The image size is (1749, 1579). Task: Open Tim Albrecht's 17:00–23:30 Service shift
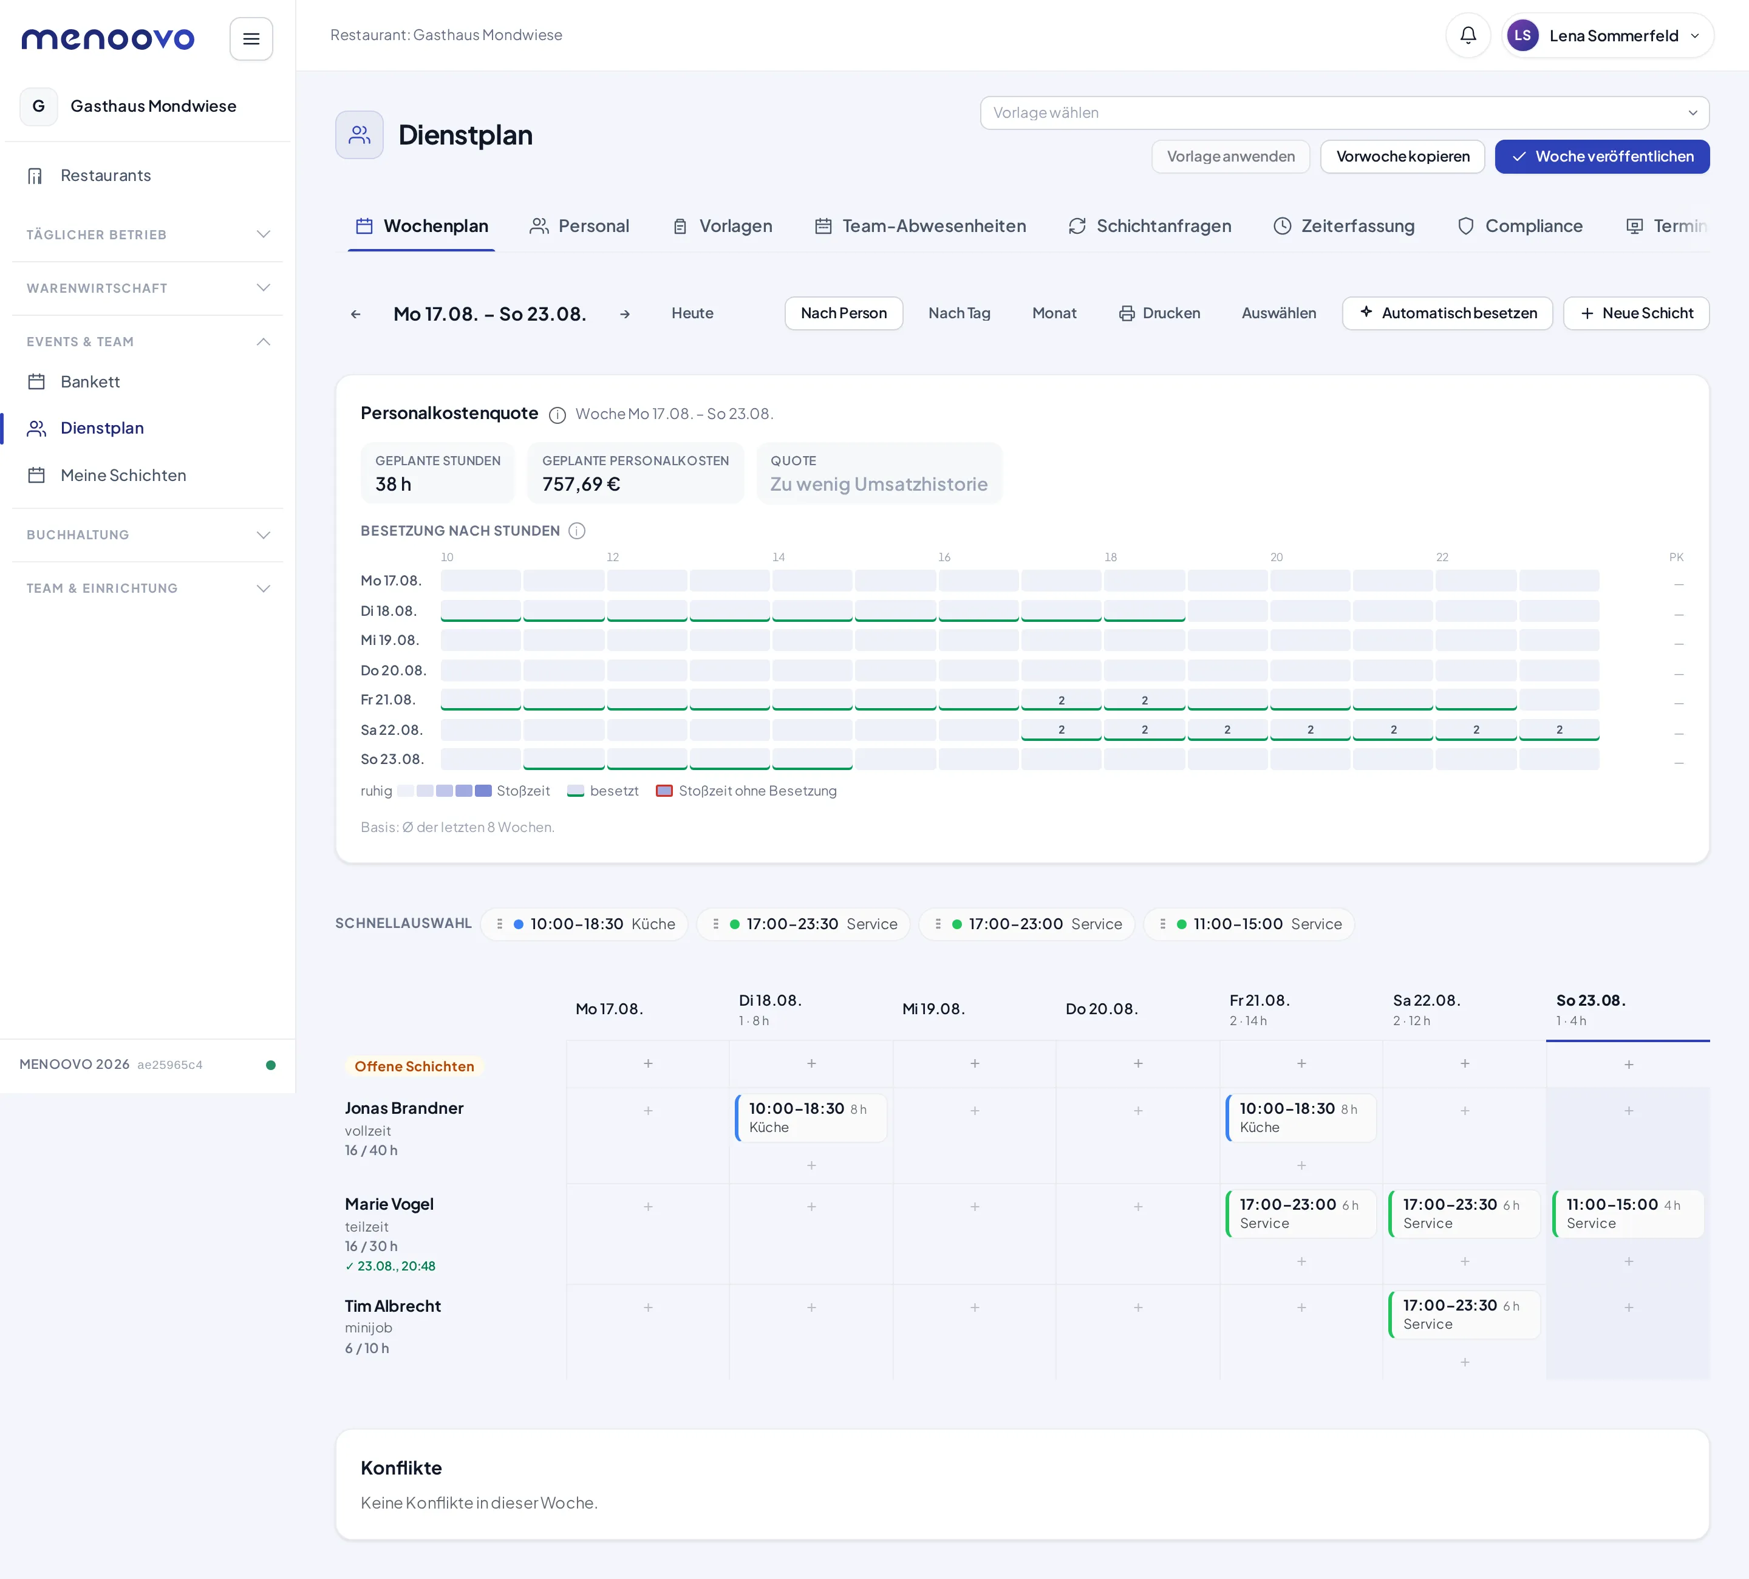[x=1464, y=1314]
